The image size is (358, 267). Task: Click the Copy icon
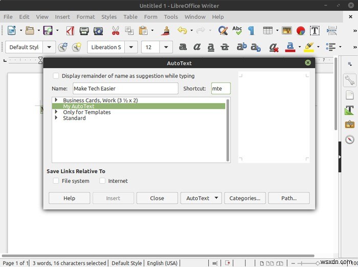pyautogui.click(x=129, y=31)
